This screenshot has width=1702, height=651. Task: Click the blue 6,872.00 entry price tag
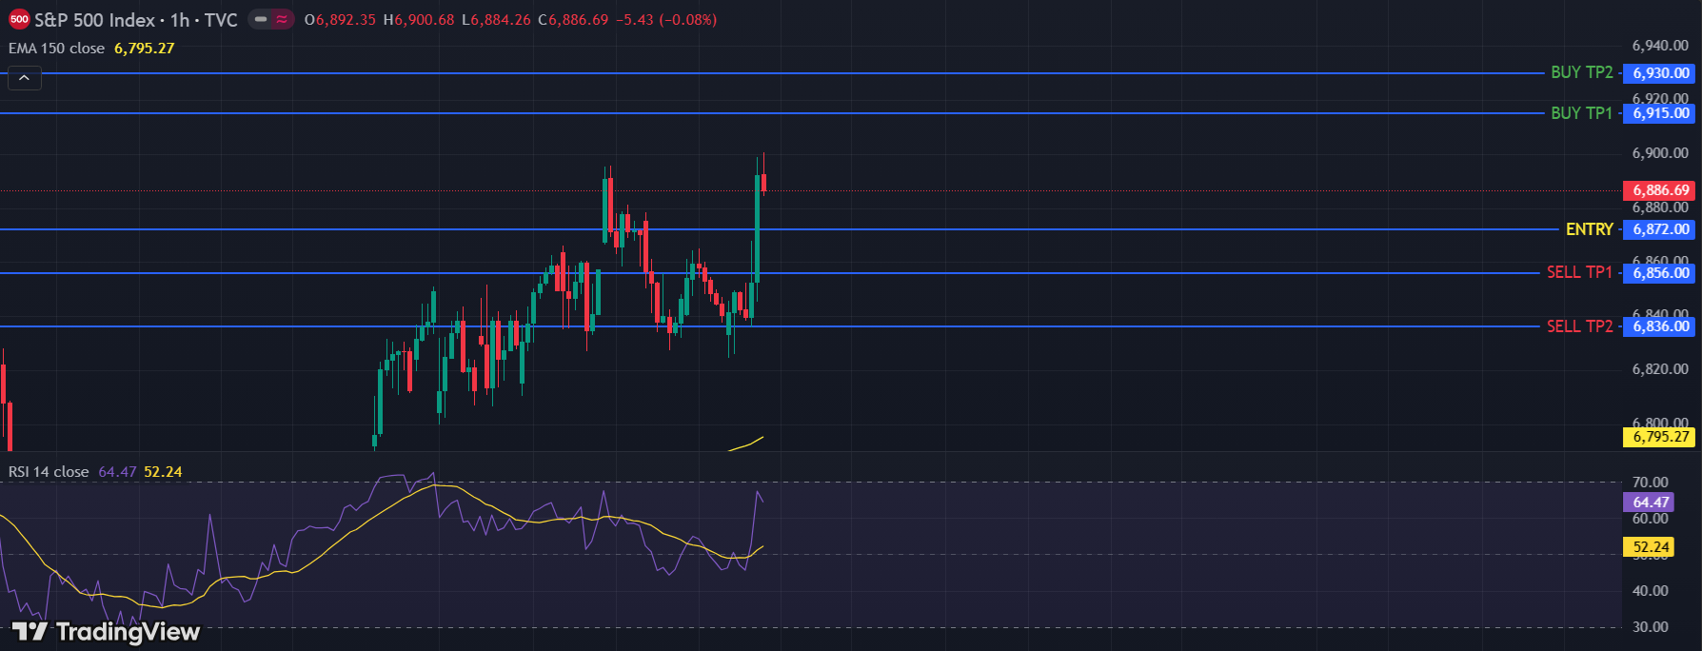(1660, 229)
